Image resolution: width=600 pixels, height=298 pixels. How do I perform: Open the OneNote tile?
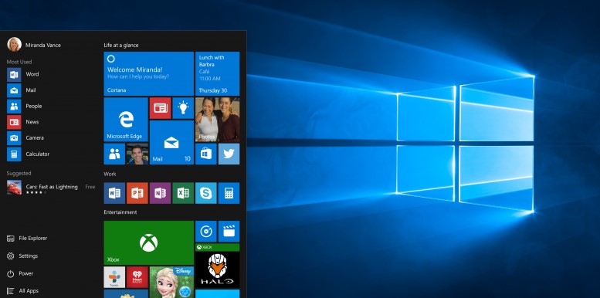pos(160,193)
